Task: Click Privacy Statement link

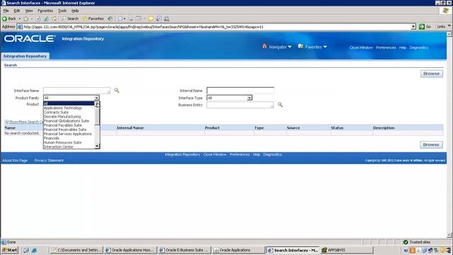Action: pos(49,161)
